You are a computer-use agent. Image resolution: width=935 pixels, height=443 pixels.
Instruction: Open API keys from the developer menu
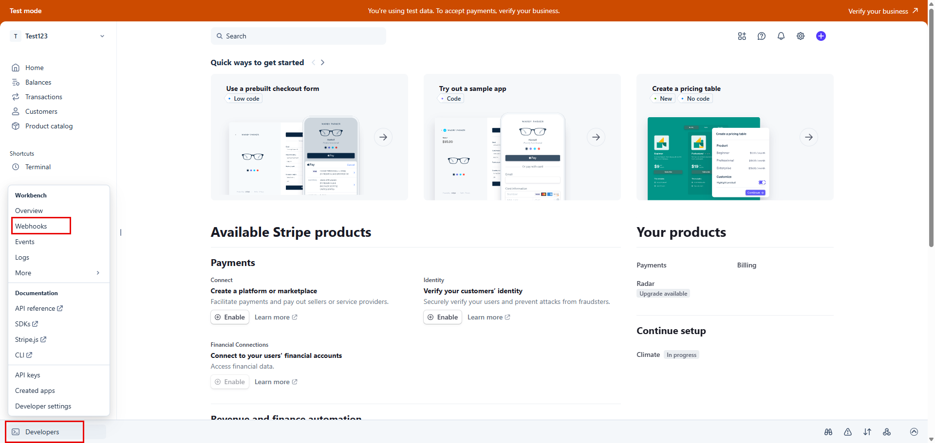click(28, 375)
